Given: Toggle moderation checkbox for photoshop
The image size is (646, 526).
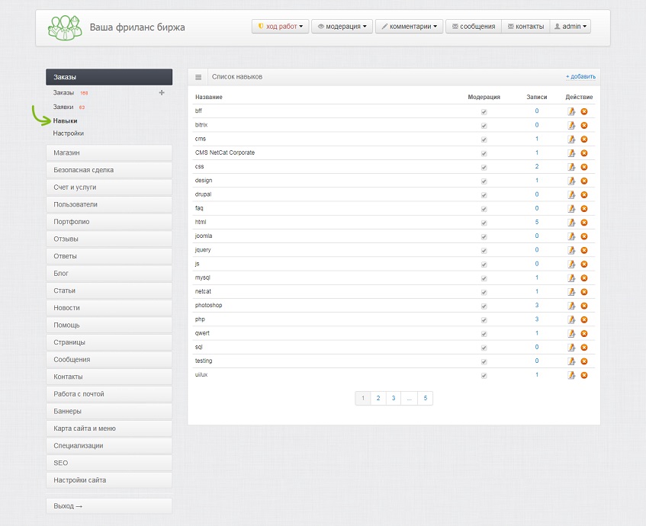Looking at the screenshot, I should coord(484,306).
